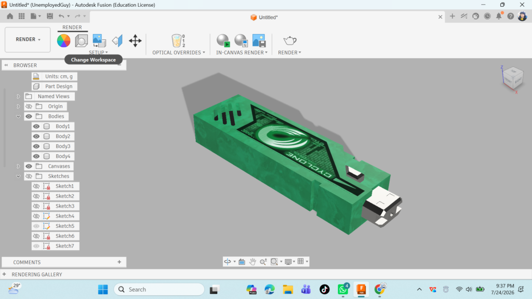The height and width of the screenshot is (299, 532).
Task: Expand the Rendering Gallery panel
Action: 4,274
